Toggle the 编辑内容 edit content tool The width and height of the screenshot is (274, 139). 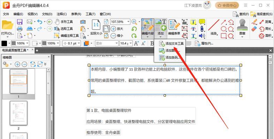[x=148, y=28]
